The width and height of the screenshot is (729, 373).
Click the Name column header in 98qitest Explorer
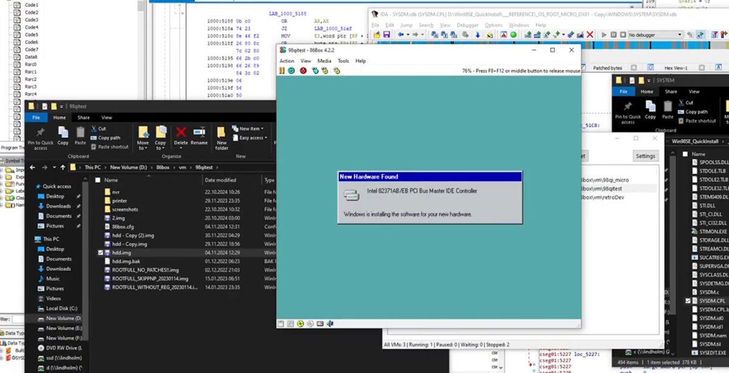pyautogui.click(x=111, y=180)
